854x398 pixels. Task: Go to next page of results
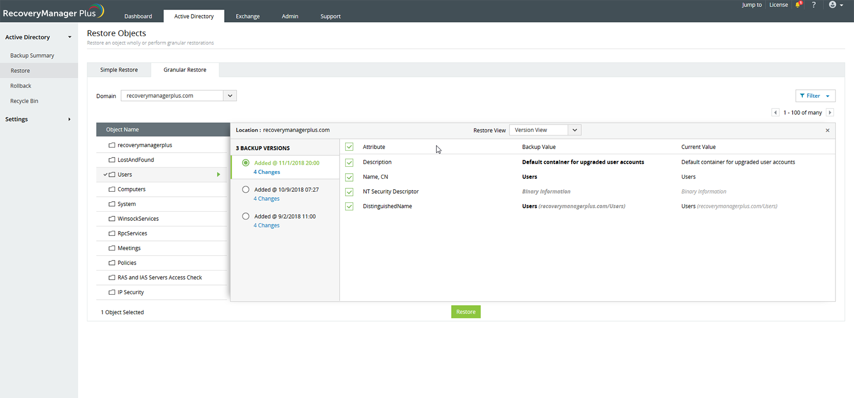830,112
